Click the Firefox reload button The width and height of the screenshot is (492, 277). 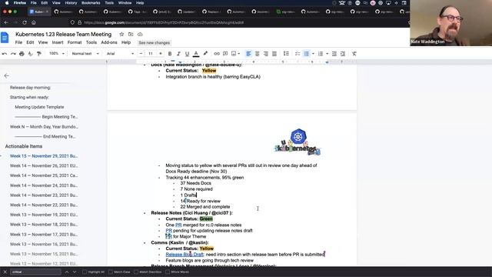pyautogui.click(x=25, y=22)
